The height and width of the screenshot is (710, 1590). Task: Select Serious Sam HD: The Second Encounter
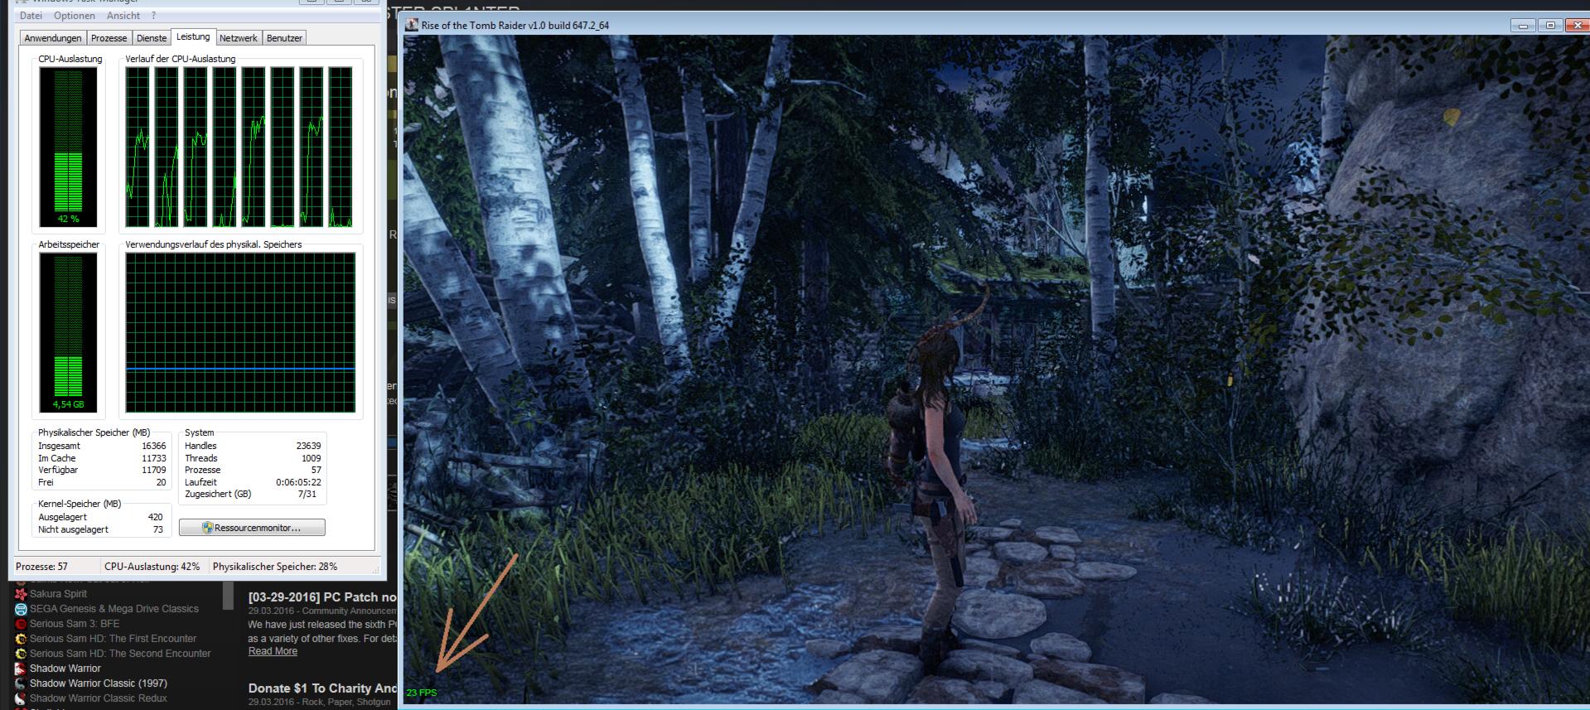click(x=120, y=654)
